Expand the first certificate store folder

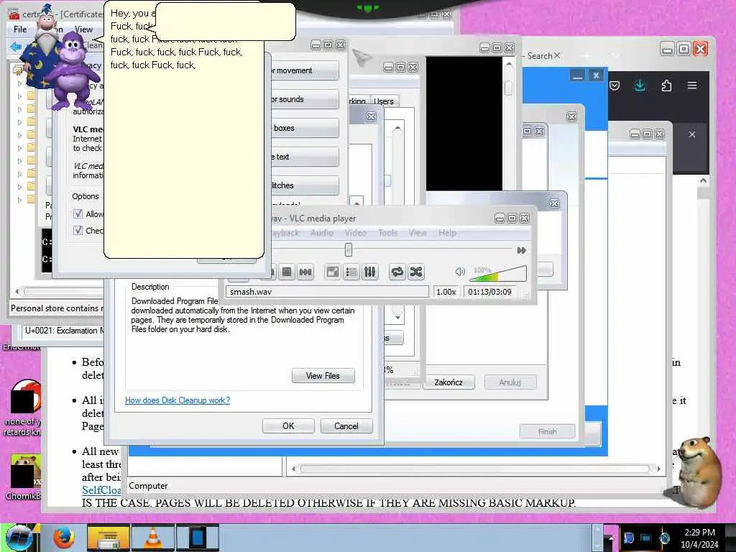pyautogui.click(x=19, y=83)
